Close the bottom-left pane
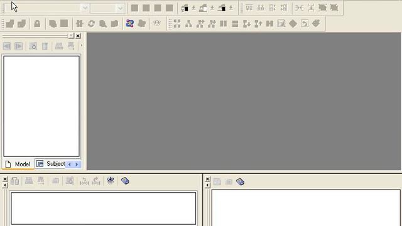The height and width of the screenshot is (226, 402). 5,179
